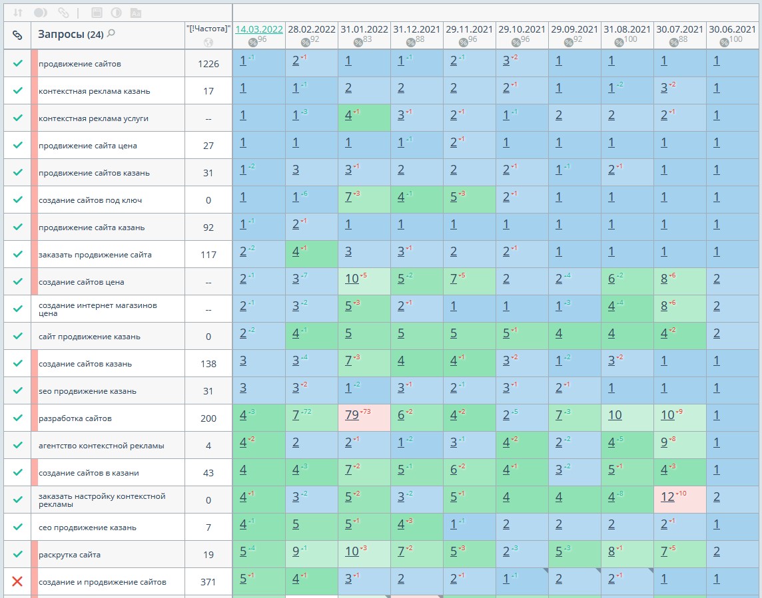
Task: Click the chain link icon in top toolbar
Action: coord(63,13)
